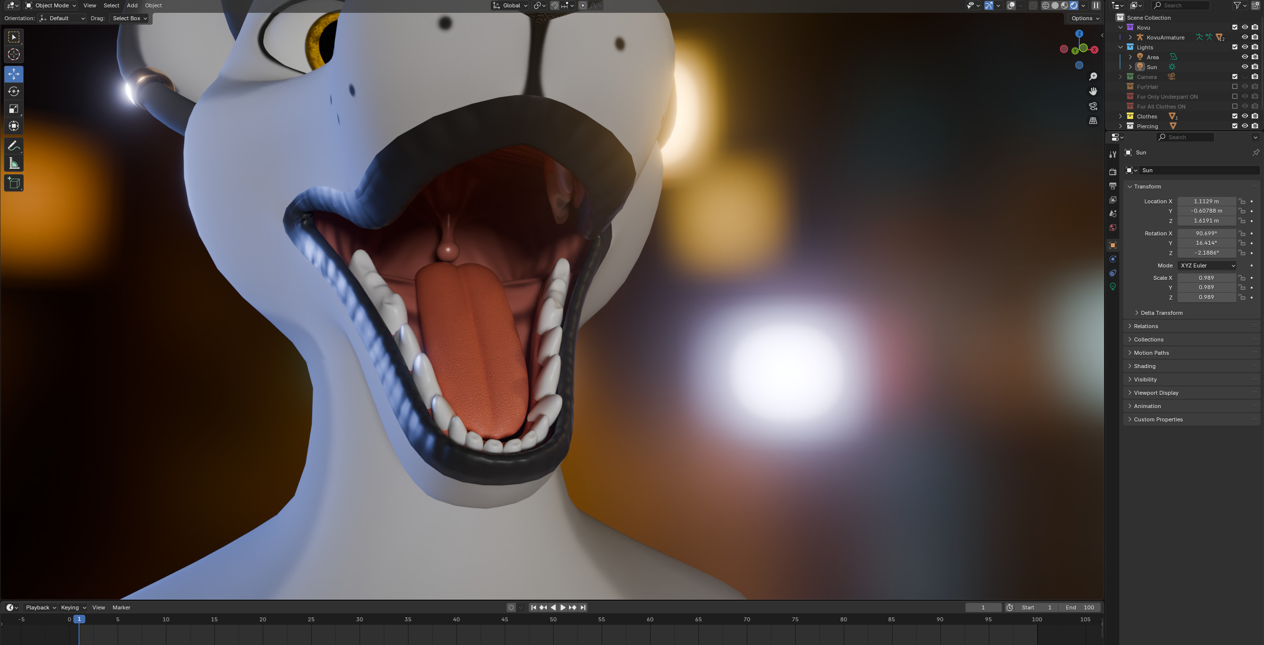
Task: Open the Physics properties tab
Action: point(1112,259)
